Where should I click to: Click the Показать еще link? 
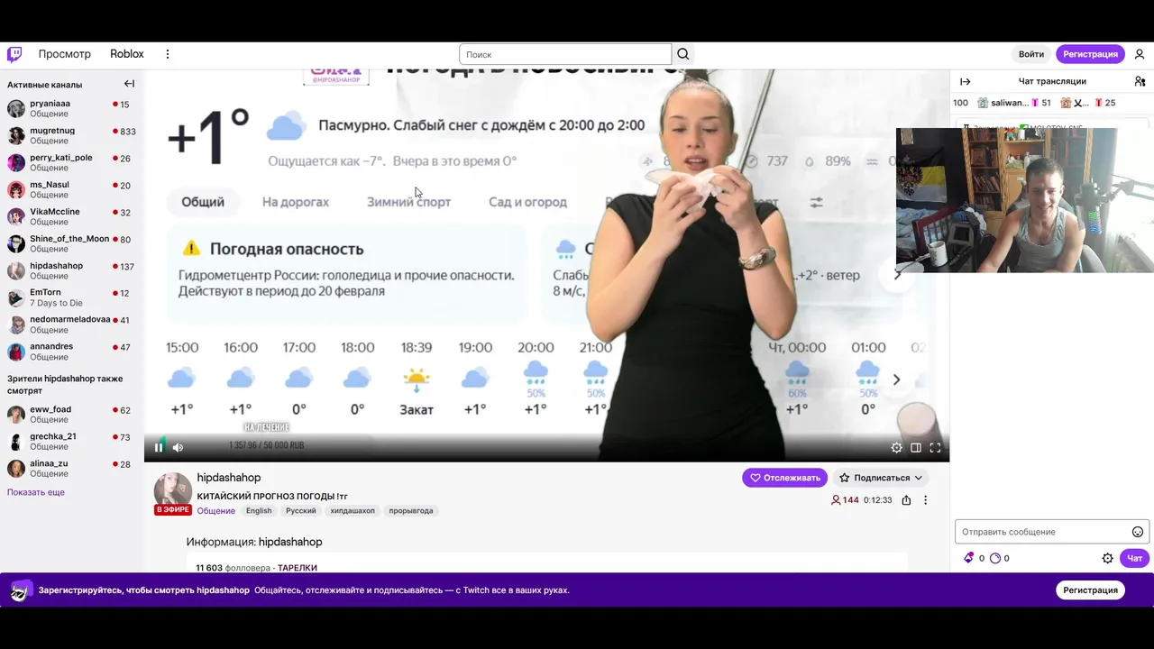36,492
